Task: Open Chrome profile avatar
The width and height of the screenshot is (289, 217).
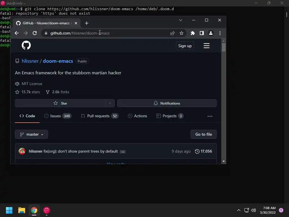Action: [211, 33]
